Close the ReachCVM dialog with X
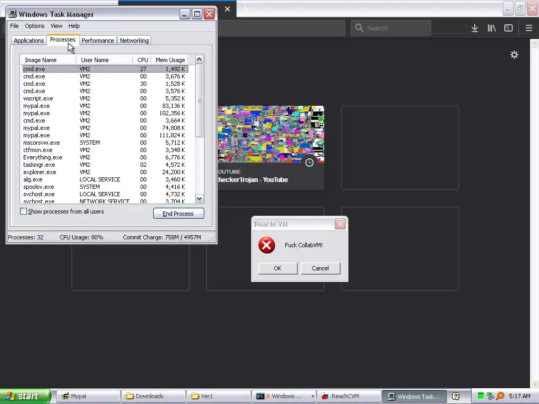 [x=340, y=224]
